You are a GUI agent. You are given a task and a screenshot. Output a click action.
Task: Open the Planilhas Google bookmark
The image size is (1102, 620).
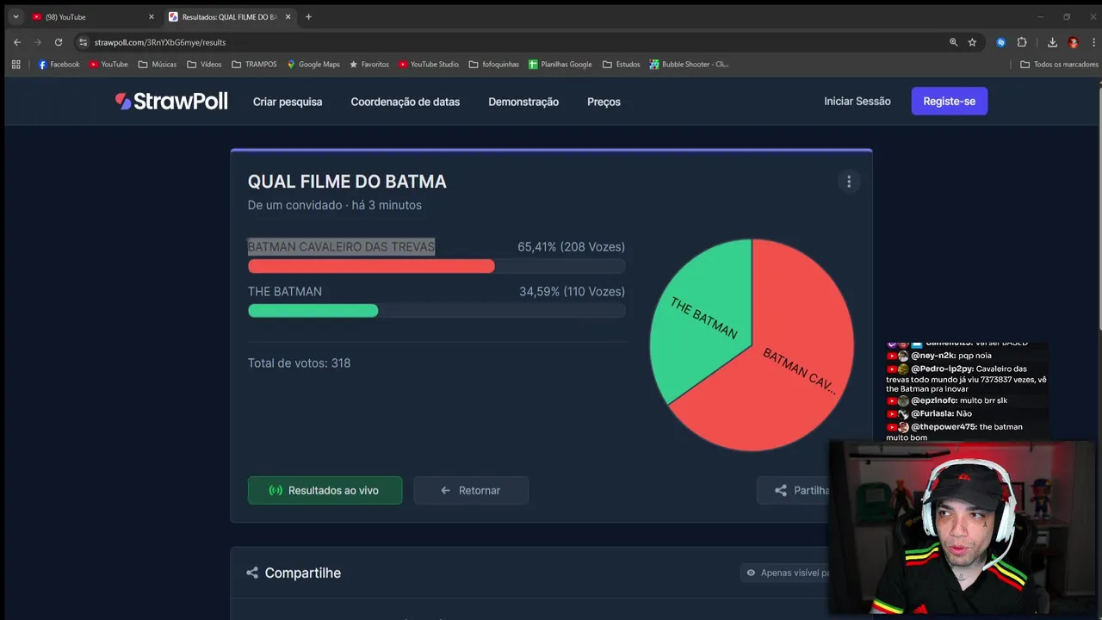560,65
